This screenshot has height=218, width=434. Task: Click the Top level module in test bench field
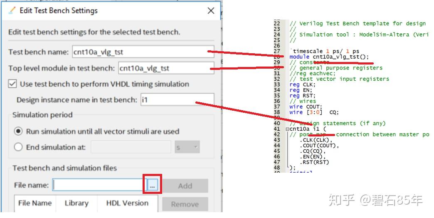(x=166, y=68)
